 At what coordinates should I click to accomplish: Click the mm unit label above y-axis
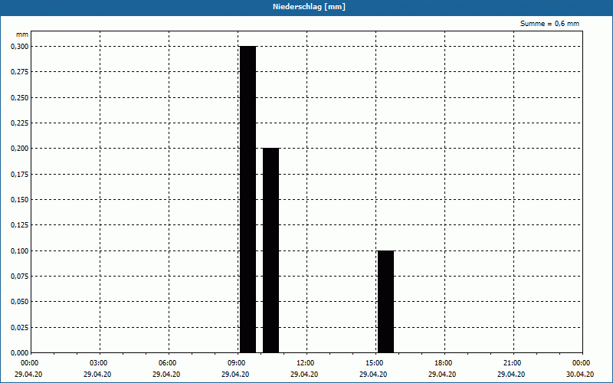tap(22, 34)
